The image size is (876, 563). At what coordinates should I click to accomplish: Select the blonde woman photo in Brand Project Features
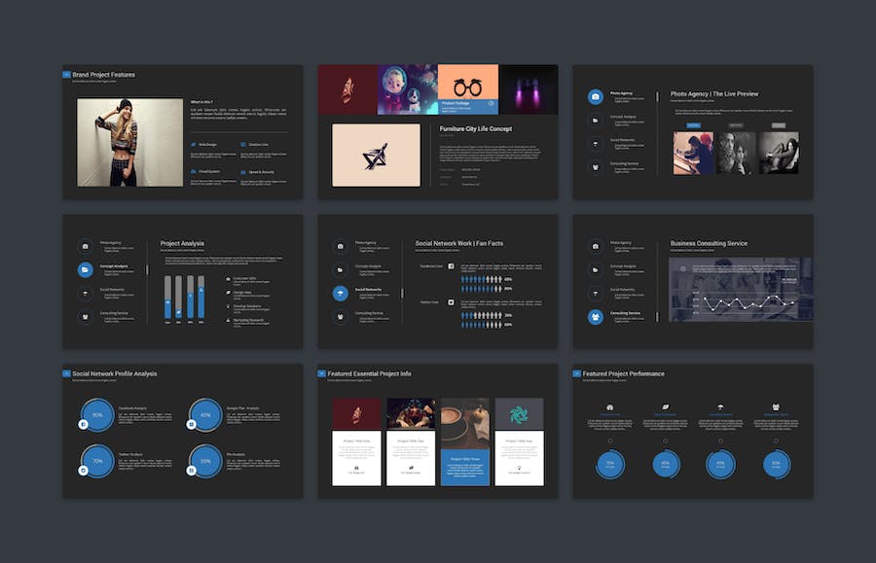129,142
